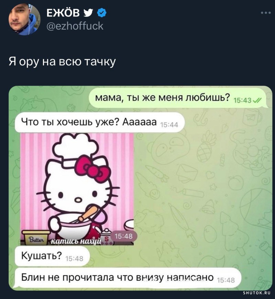Screen dimensions: 275x299
Task: Click the double check read receipt icon
Action: (257, 100)
